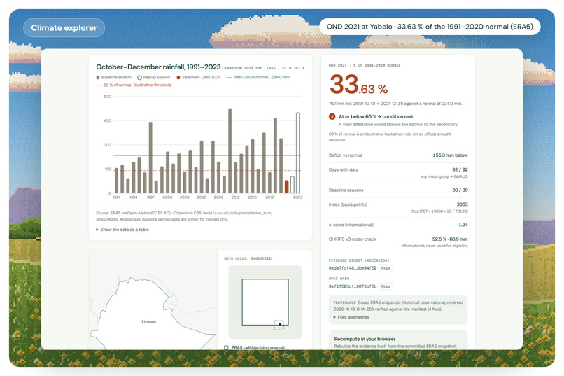Click the Selected OND 2021 legend dot
564x376 pixels.
[x=178, y=77]
